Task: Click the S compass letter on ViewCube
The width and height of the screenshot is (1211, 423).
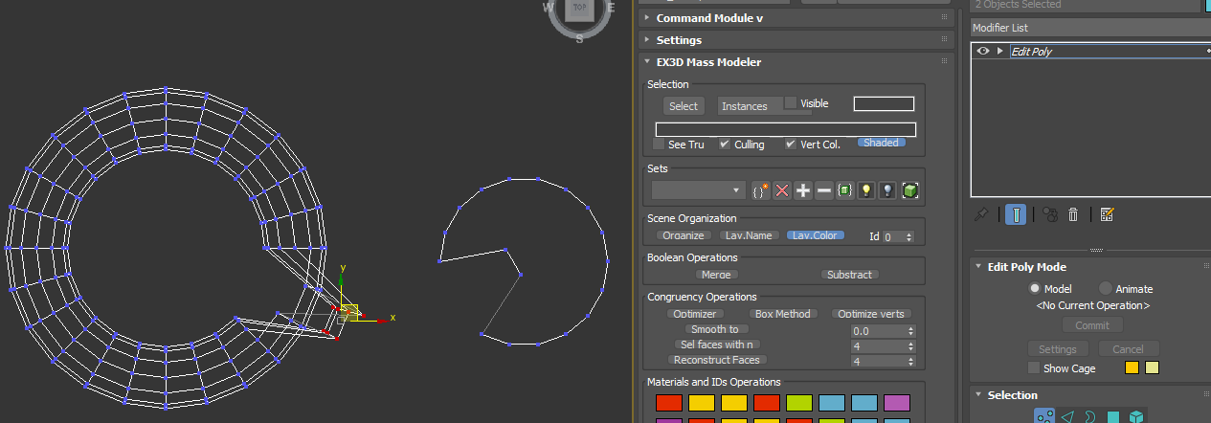Action: pos(579,38)
